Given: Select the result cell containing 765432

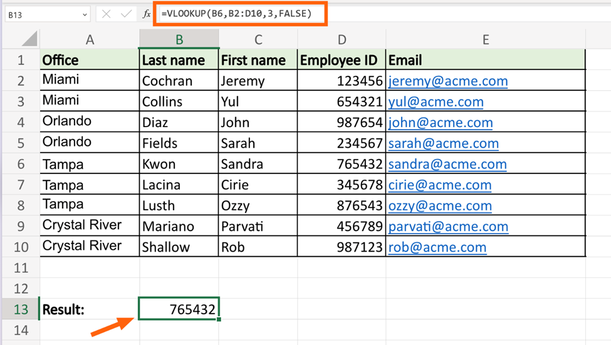Looking at the screenshot, I should [x=179, y=309].
